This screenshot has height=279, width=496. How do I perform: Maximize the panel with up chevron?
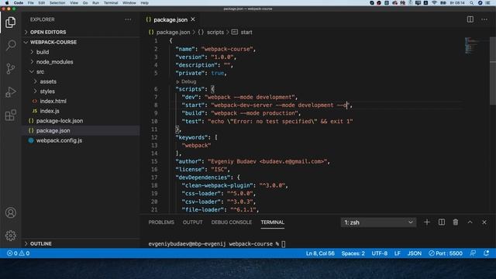470,222
